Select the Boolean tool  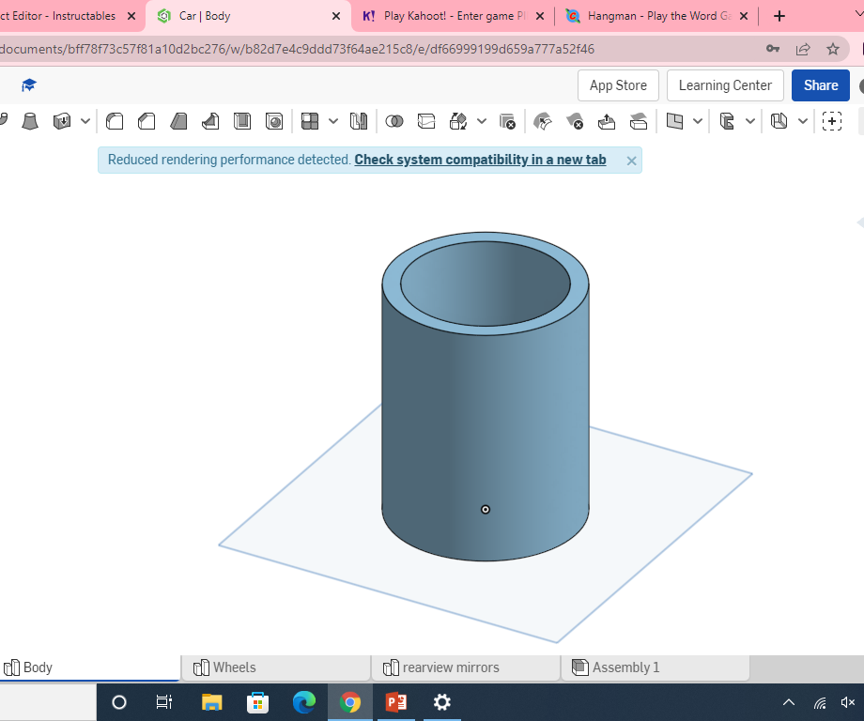pos(394,121)
